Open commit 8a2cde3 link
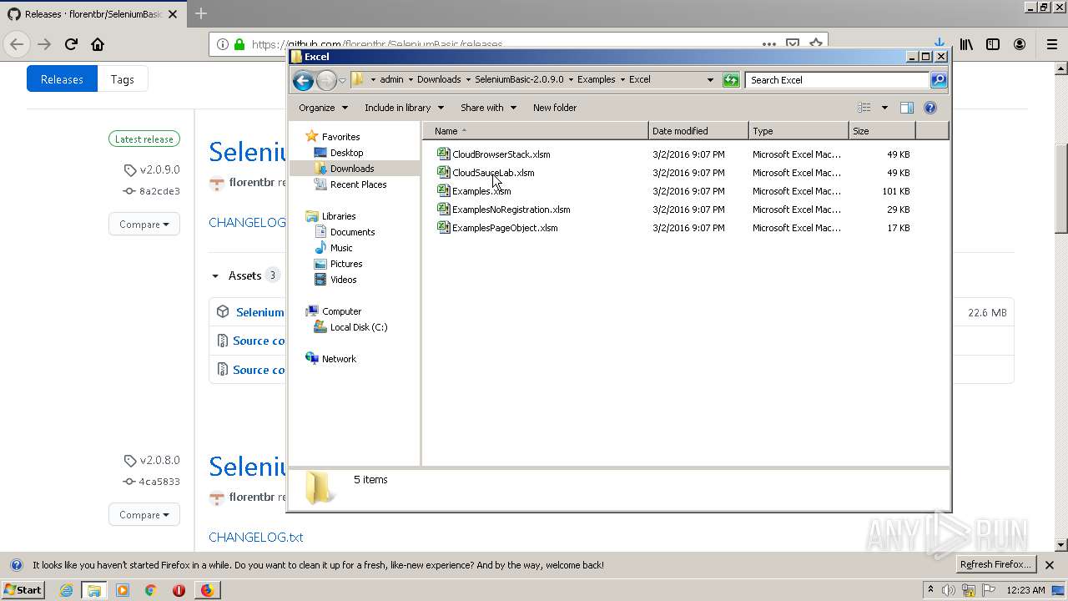This screenshot has height=601, width=1068. 159,191
